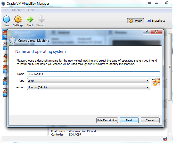
Task: Click the 64-bit OS type icon
Action: (x=156, y=82)
